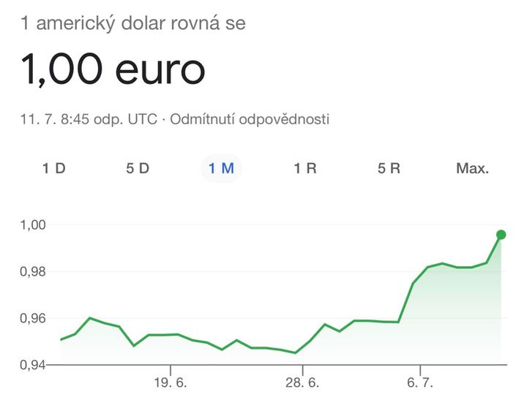The width and height of the screenshot is (527, 394).
Task: Click the 0,98 y-axis label
Action: (x=34, y=271)
